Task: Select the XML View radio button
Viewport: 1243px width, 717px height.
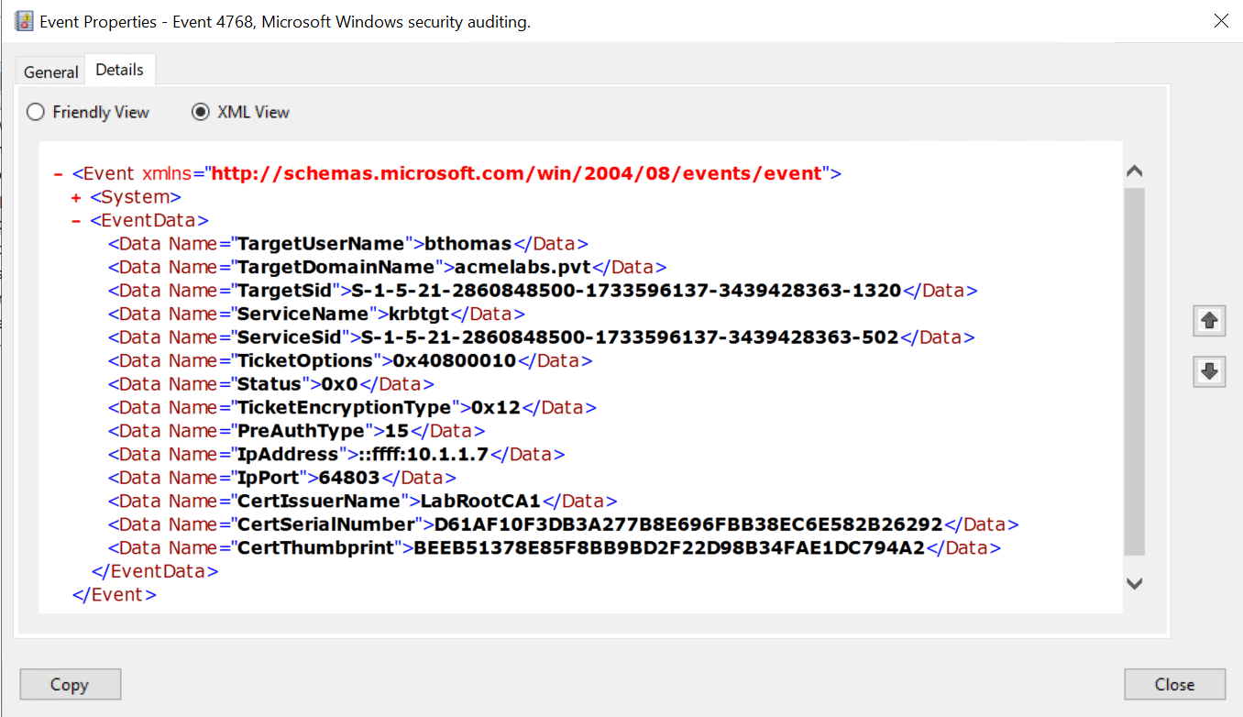Action: tap(200, 112)
